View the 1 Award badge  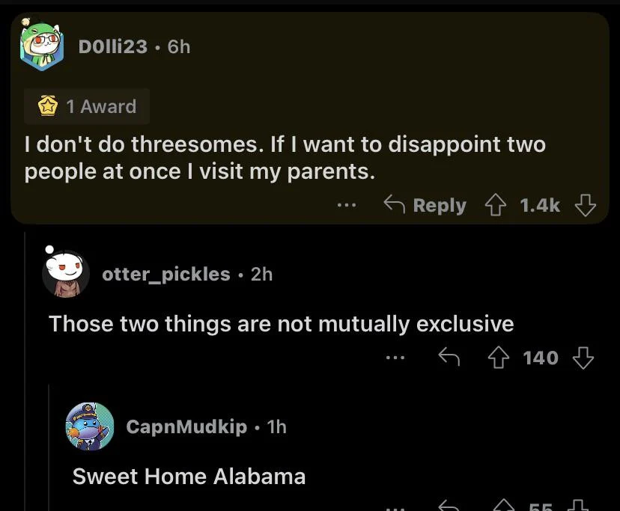point(87,106)
